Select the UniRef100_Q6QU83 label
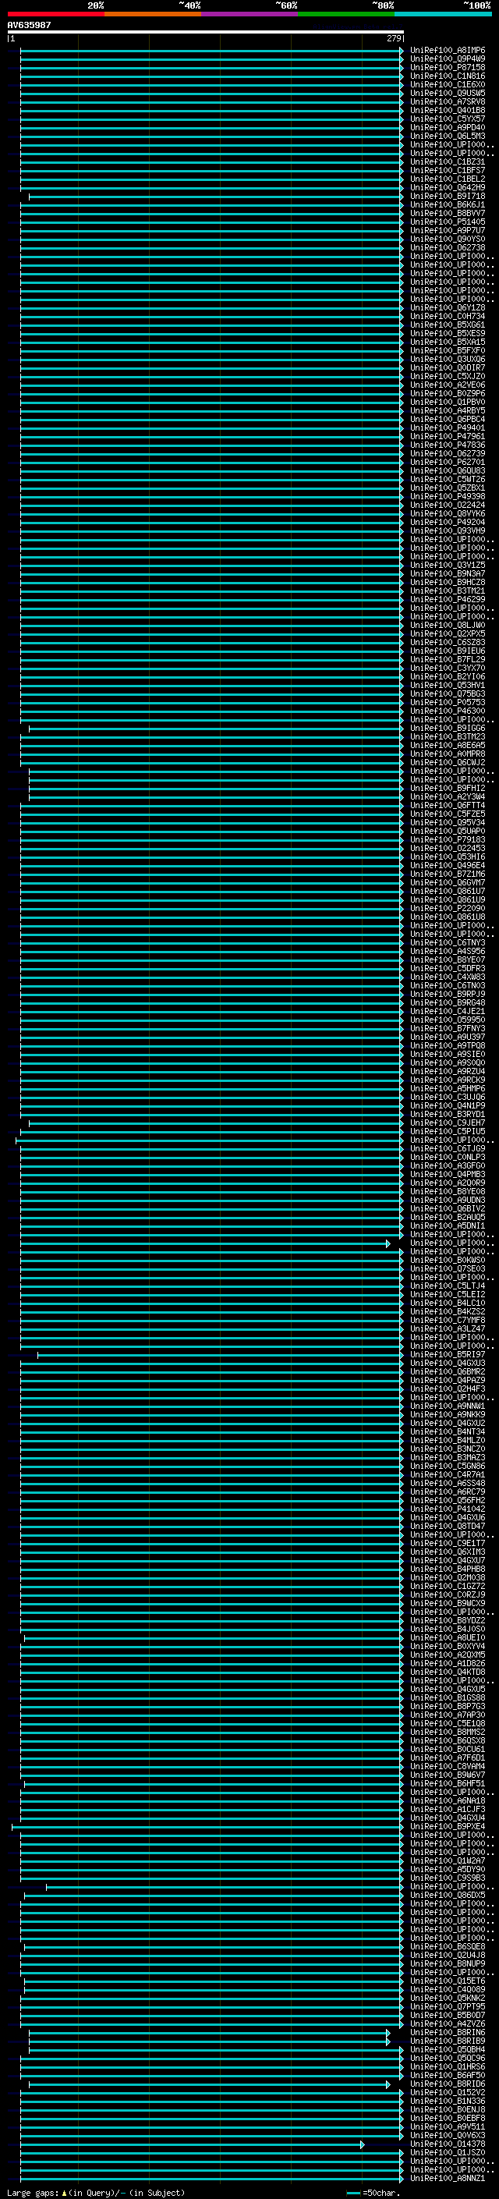The image size is (499, 2199). click(x=448, y=470)
